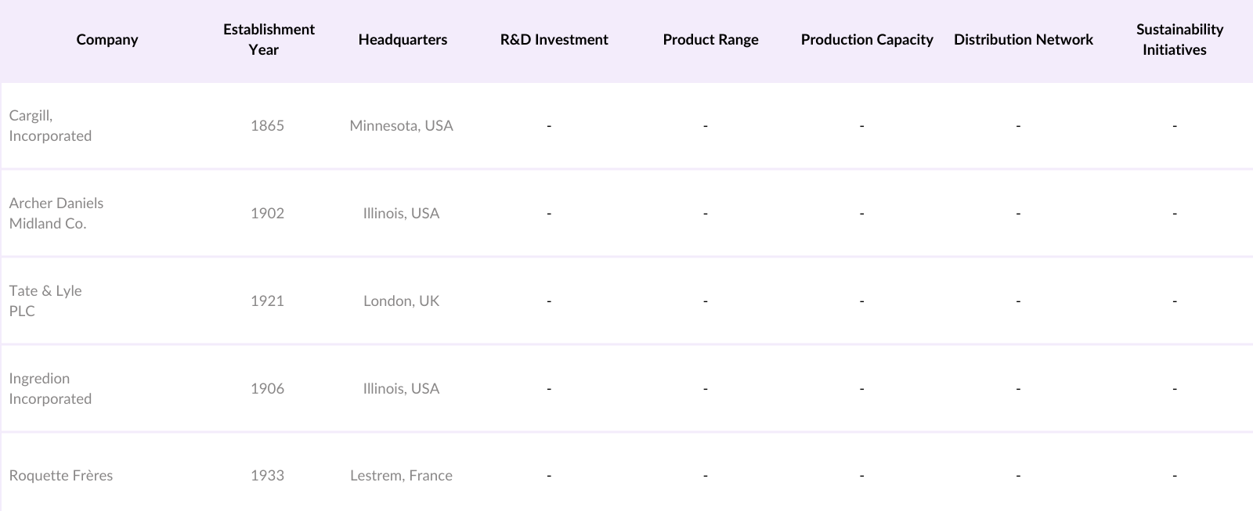Select the Establishment Year column header
1253x511 pixels.
[269, 40]
